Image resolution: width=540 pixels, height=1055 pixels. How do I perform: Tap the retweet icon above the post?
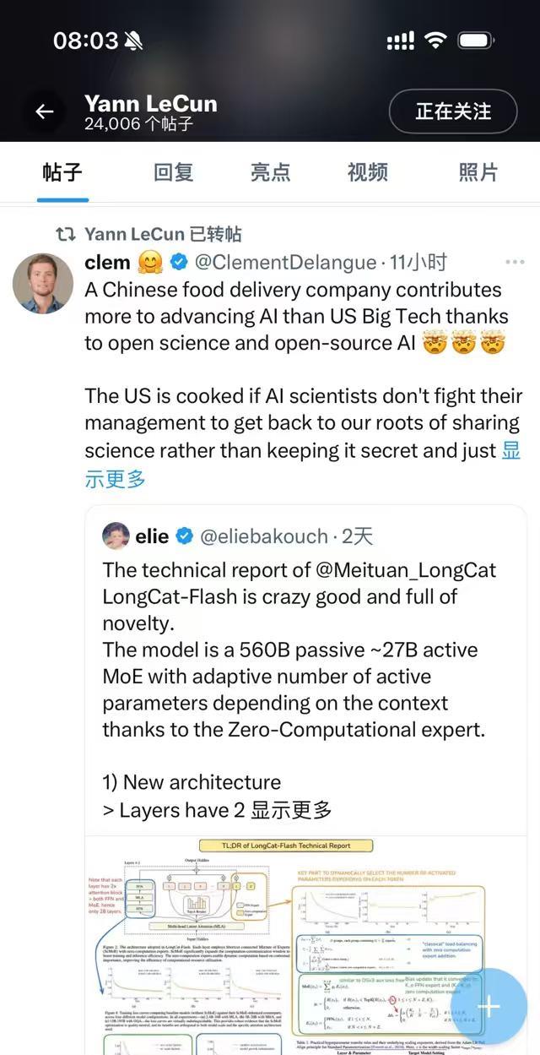coord(65,233)
